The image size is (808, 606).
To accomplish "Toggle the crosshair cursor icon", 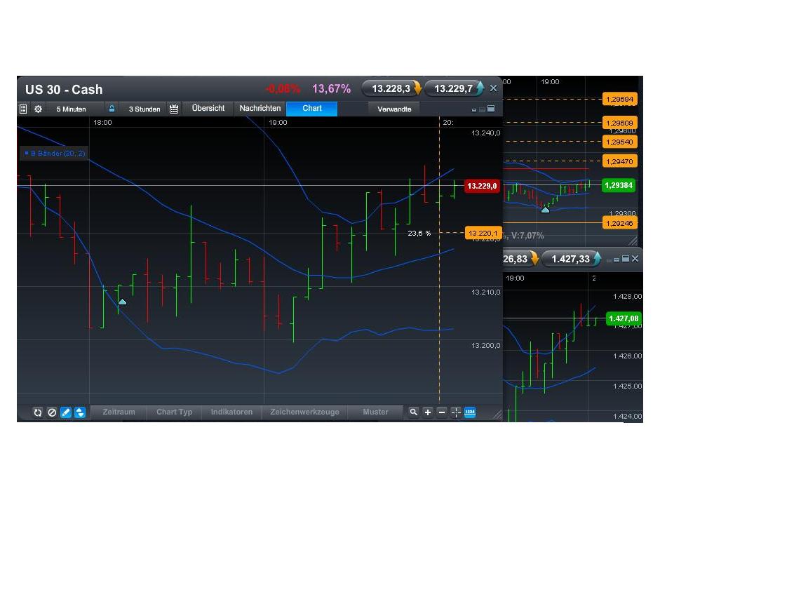I will click(456, 412).
